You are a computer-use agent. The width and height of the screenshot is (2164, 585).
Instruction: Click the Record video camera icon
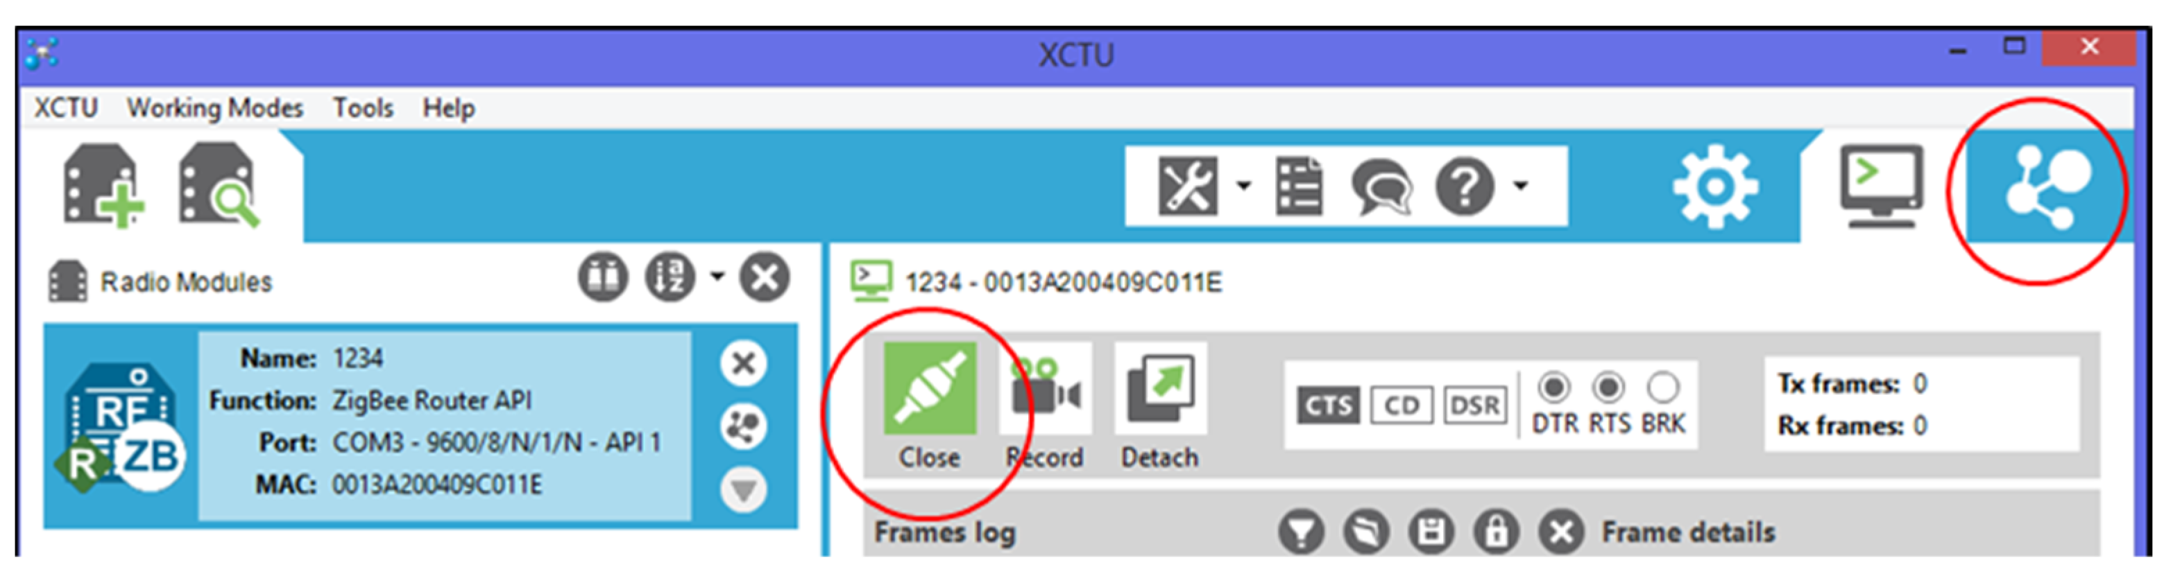pyautogui.click(x=1044, y=390)
